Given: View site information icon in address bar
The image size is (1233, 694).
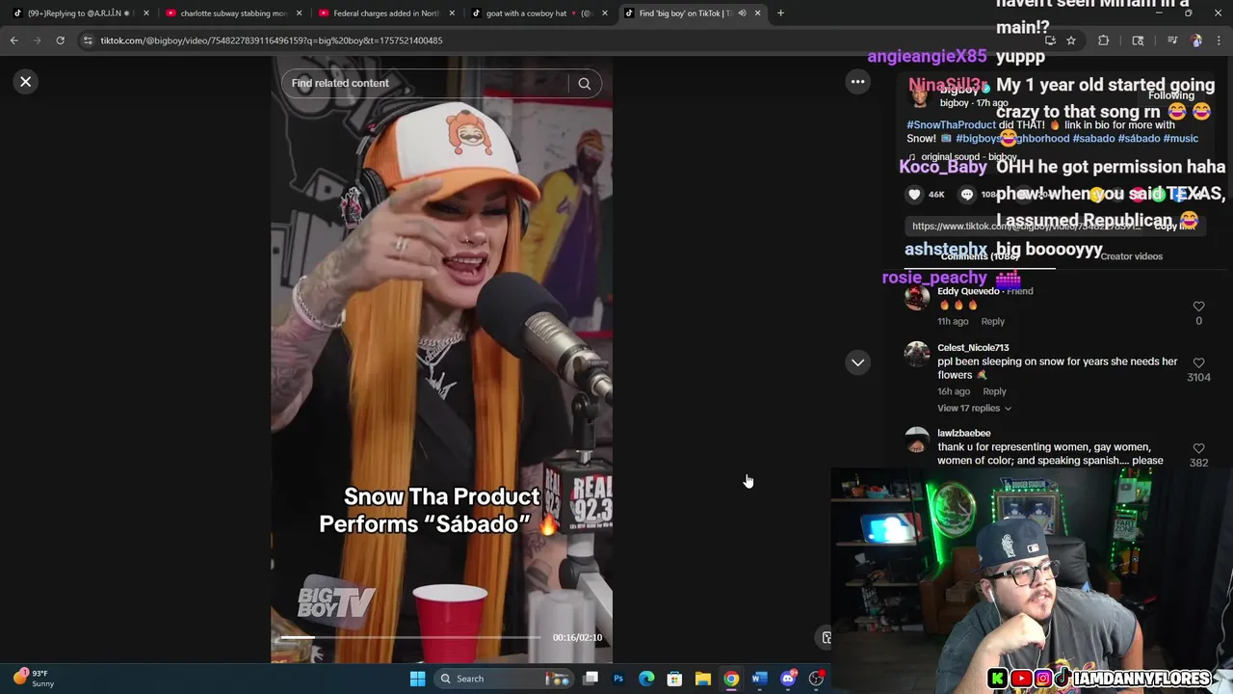Looking at the screenshot, I should (88, 40).
